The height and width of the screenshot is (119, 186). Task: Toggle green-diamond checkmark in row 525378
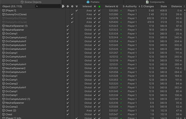pos(99,18)
